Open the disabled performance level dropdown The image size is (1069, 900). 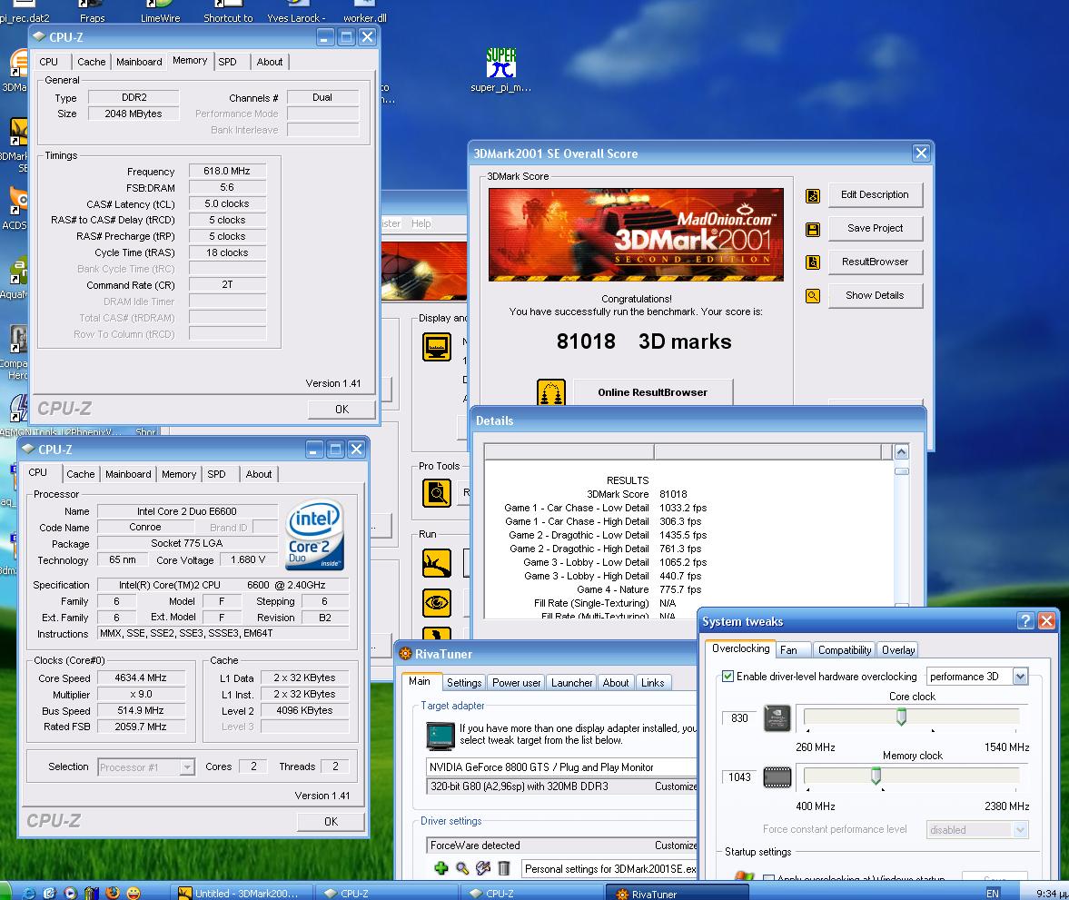[x=1020, y=830]
